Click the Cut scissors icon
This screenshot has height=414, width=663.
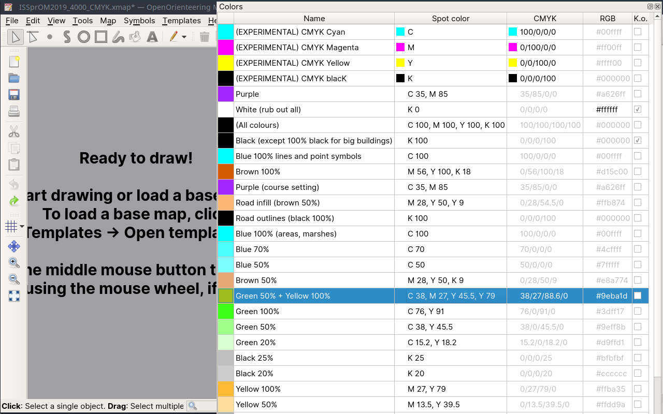coord(14,131)
